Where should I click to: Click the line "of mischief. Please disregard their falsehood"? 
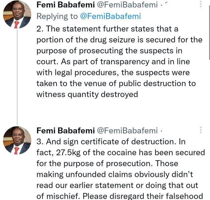click(120, 196)
